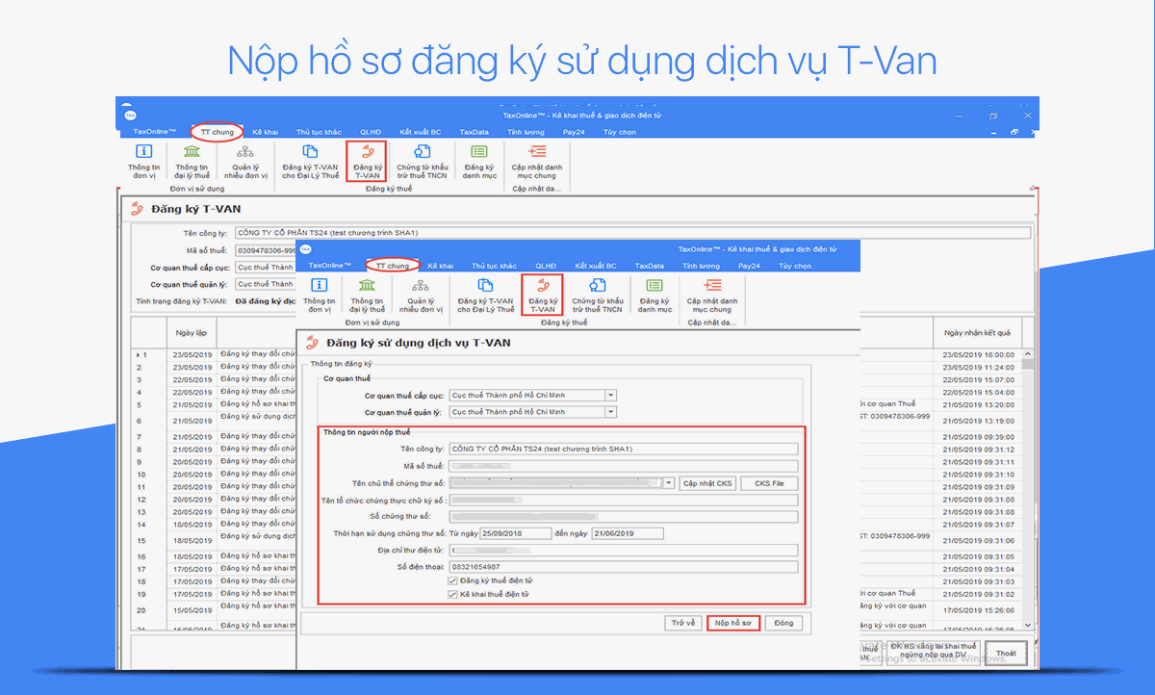Uncheck 'Kê khai thuế điện tử' checkbox
Screen dimensions: 1155x695
point(453,595)
